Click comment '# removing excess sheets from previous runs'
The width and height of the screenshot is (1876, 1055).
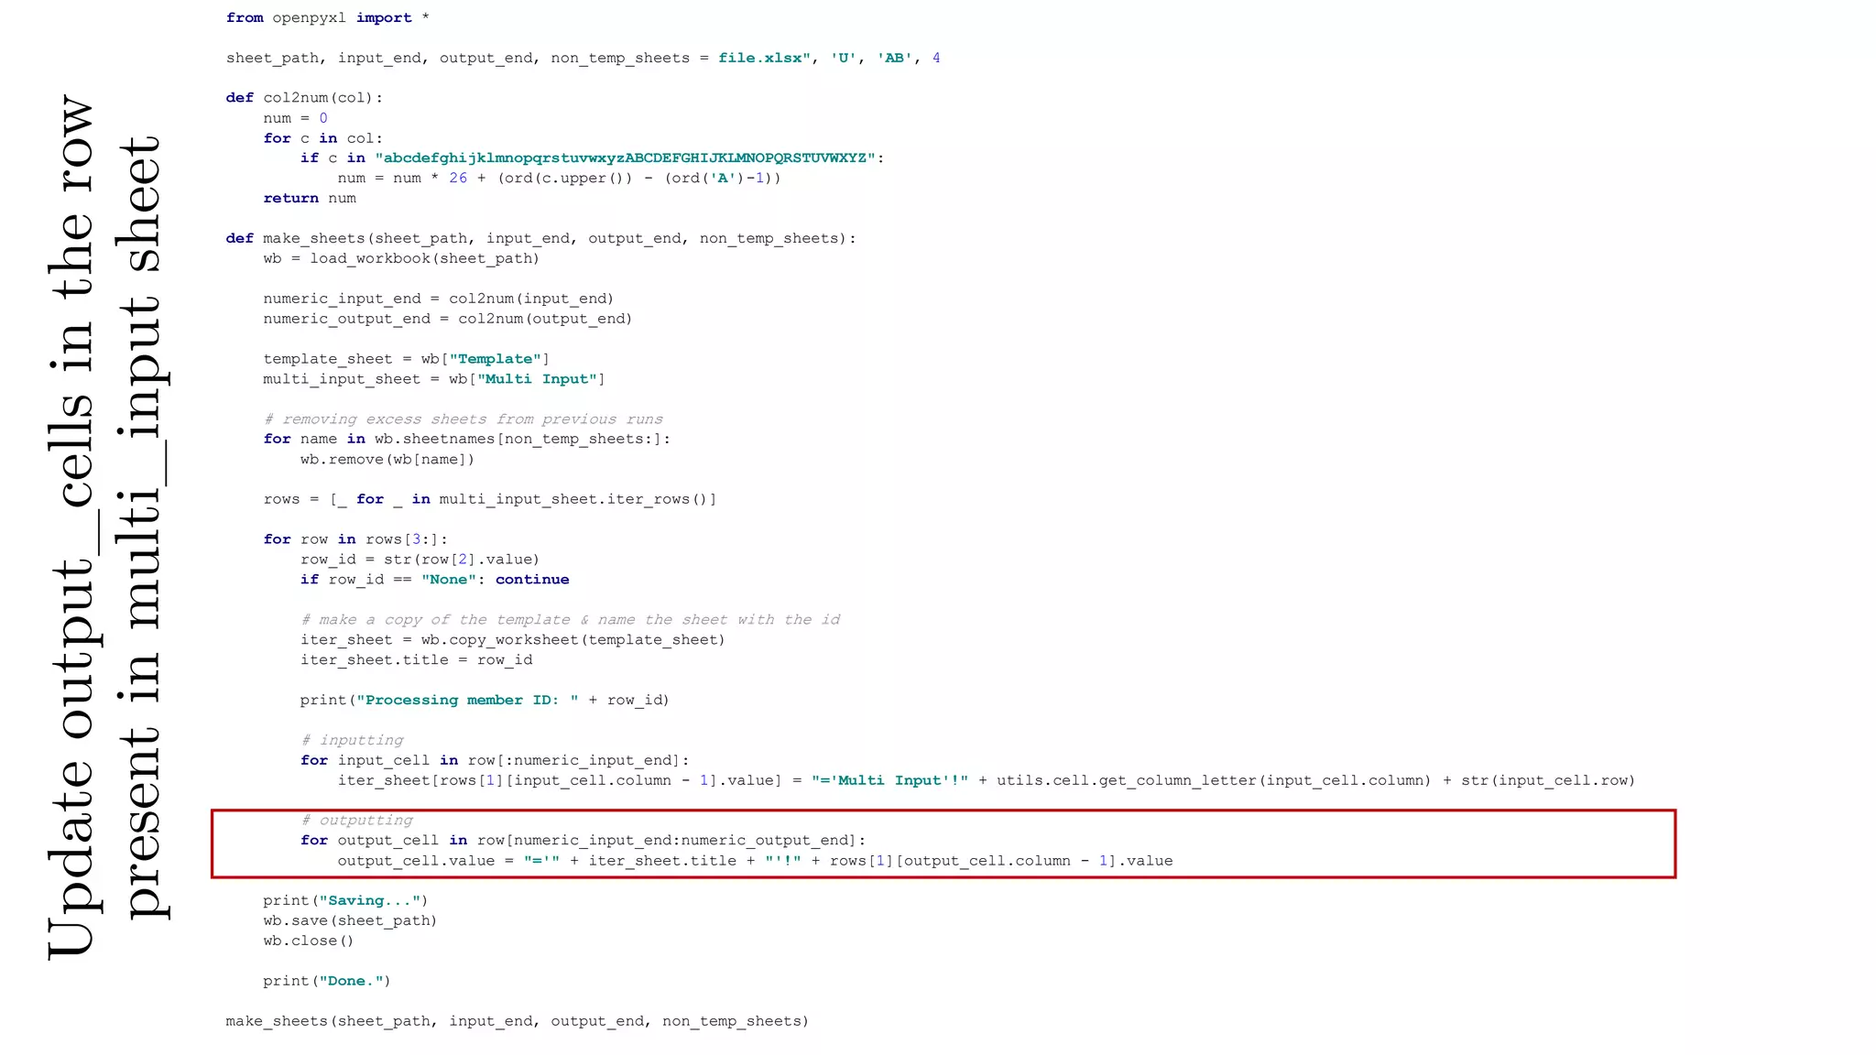(464, 419)
